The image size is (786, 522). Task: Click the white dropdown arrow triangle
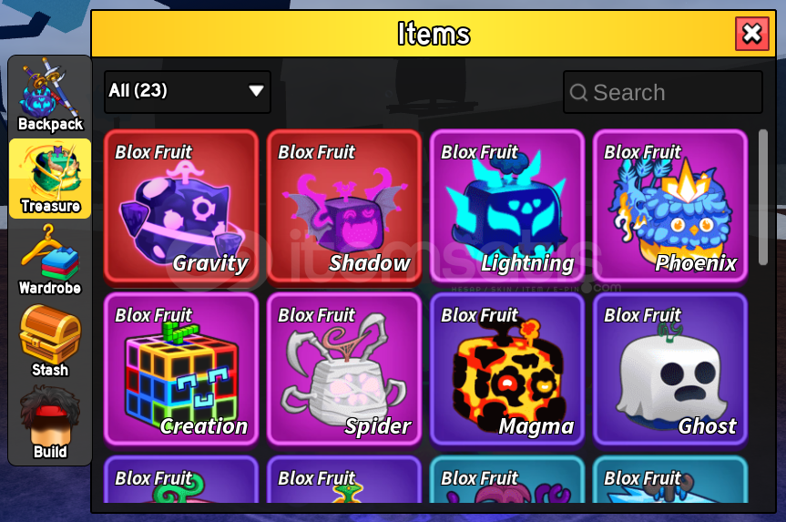(x=256, y=91)
